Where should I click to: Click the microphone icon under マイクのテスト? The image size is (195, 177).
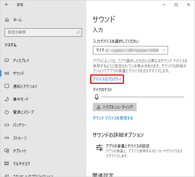coord(97,97)
